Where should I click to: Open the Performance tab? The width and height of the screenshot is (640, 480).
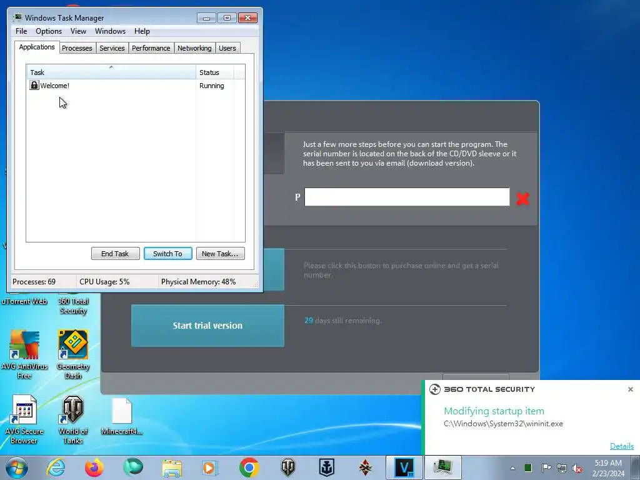coord(151,48)
